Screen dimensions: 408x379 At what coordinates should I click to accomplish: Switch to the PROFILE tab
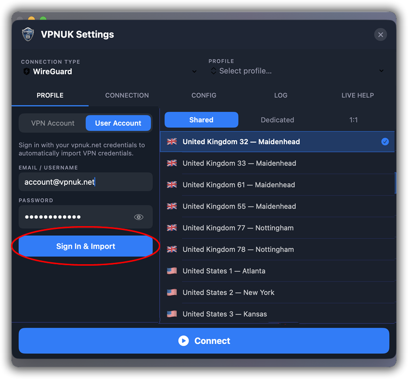tap(50, 95)
